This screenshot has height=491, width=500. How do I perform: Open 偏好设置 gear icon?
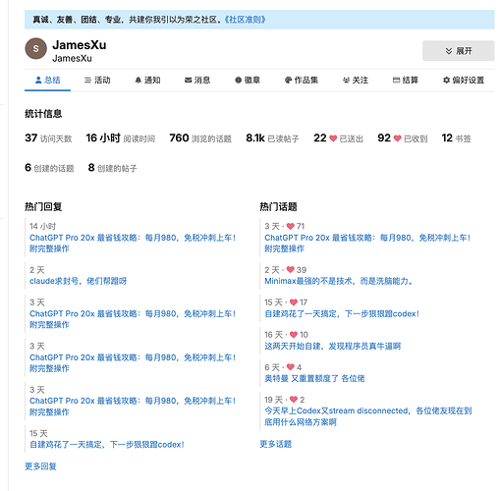pos(464,81)
